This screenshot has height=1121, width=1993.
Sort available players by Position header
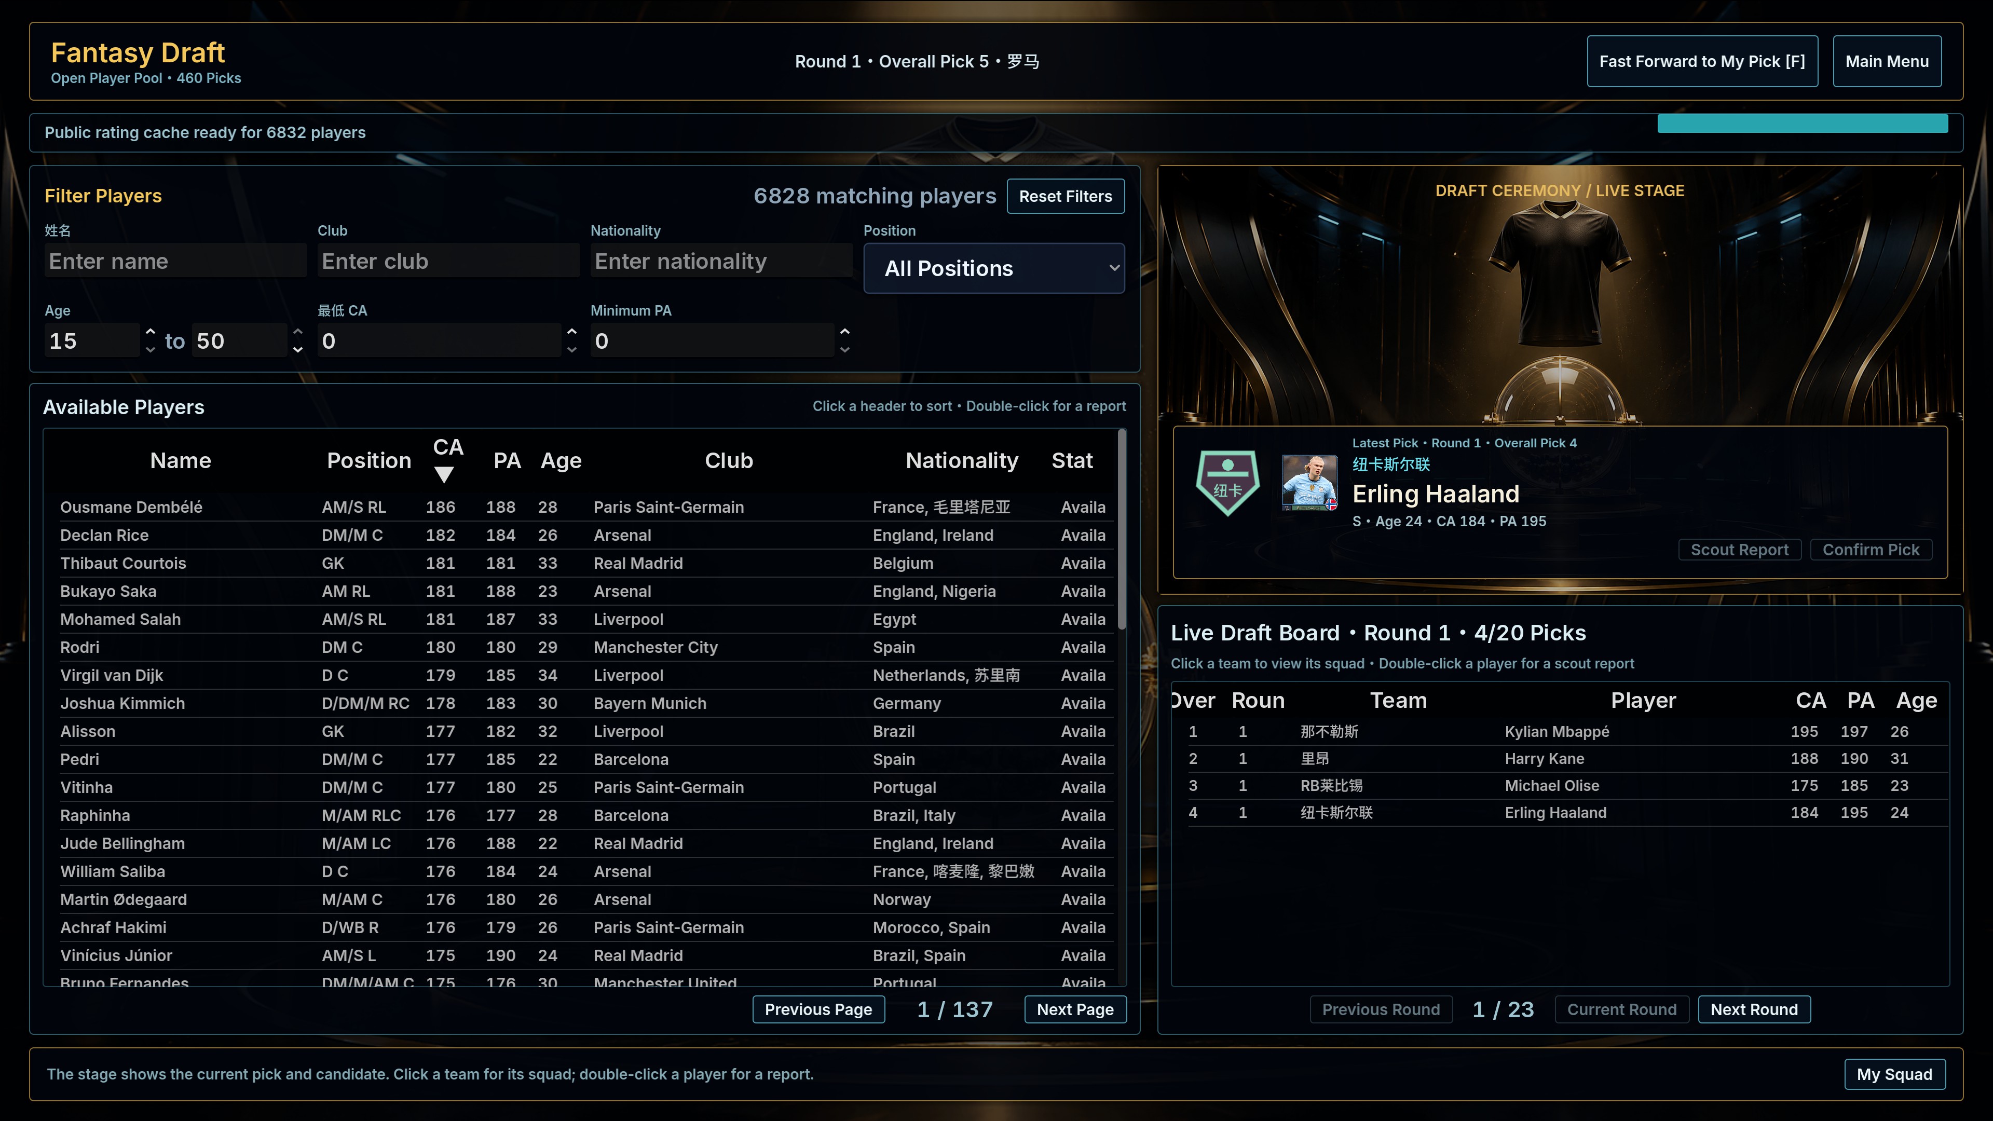369,461
